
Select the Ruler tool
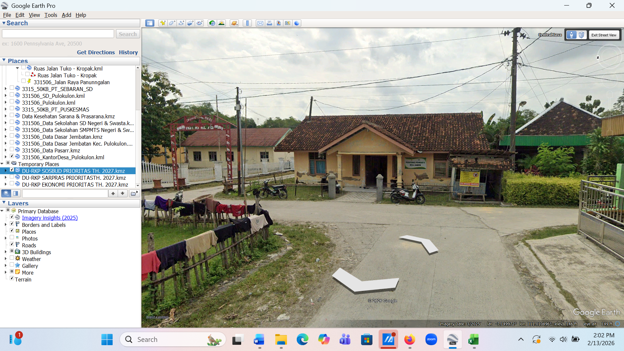(x=247, y=23)
